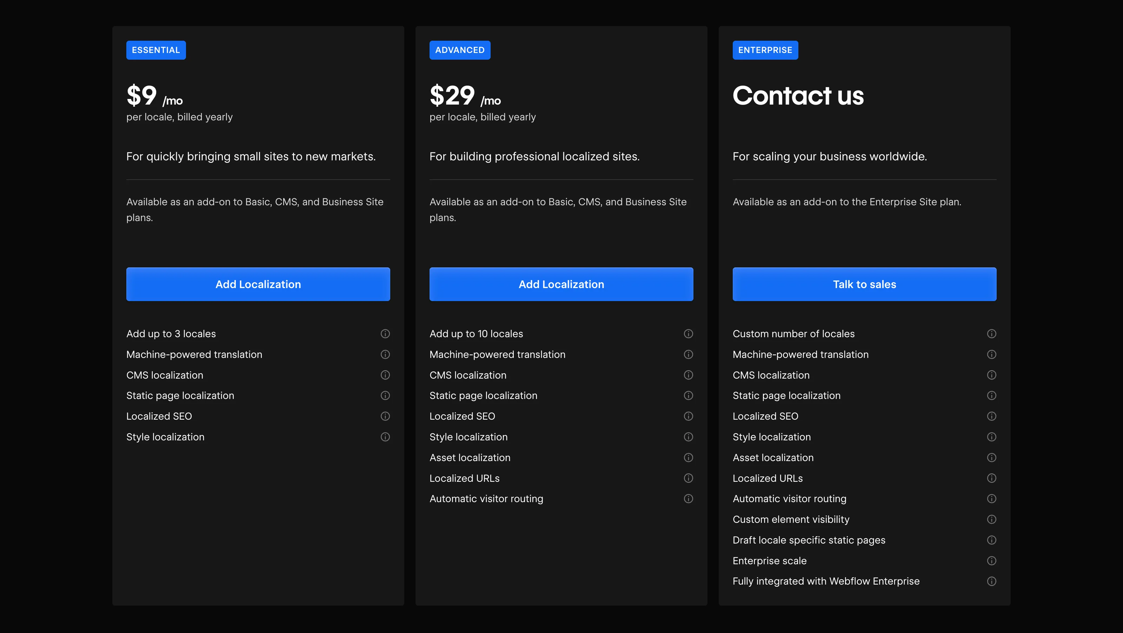Viewport: 1123px width, 633px height.
Task: Click info icon for Custom element visibility
Action: 991,519
